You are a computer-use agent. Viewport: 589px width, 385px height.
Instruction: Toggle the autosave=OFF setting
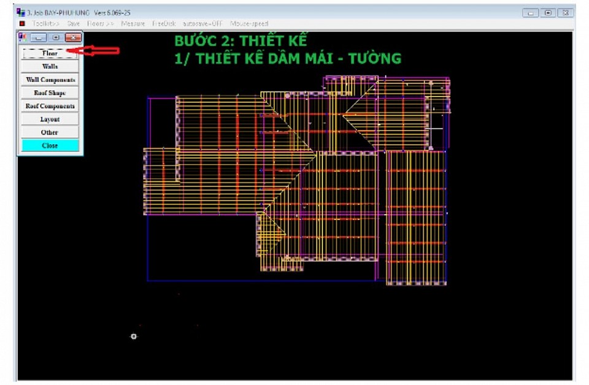(x=202, y=24)
